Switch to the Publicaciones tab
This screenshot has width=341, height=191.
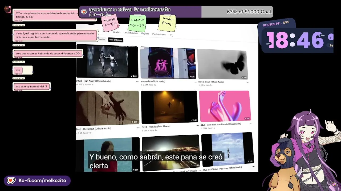(x=159, y=34)
